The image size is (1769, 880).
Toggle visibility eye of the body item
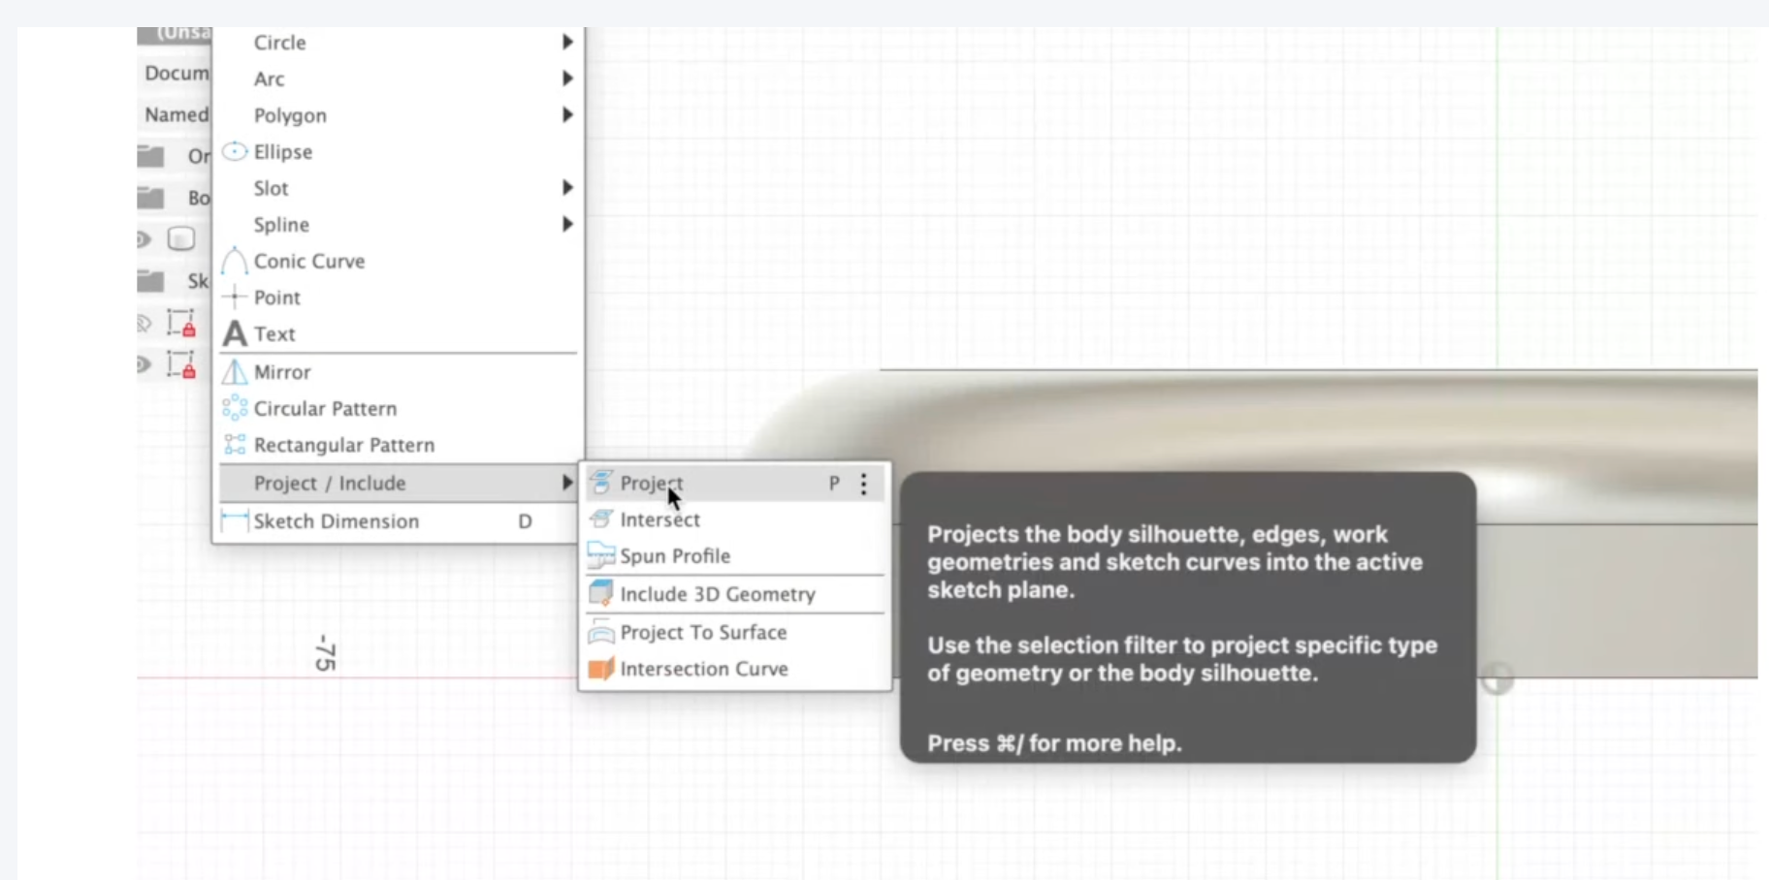(144, 239)
